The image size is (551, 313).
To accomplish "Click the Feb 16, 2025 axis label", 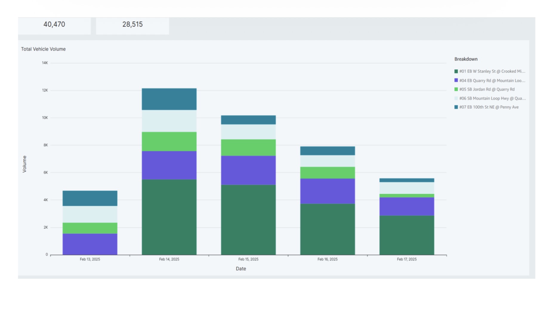I will pos(328,259).
